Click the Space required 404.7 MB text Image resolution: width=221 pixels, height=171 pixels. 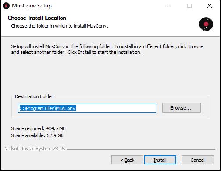coord(38,128)
